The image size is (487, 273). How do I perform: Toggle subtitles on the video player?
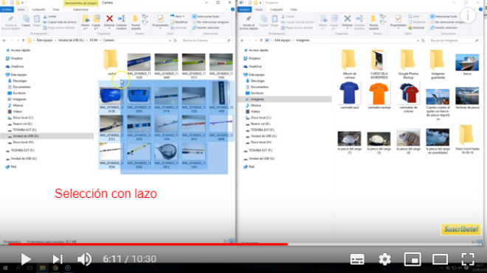[x=357, y=259]
